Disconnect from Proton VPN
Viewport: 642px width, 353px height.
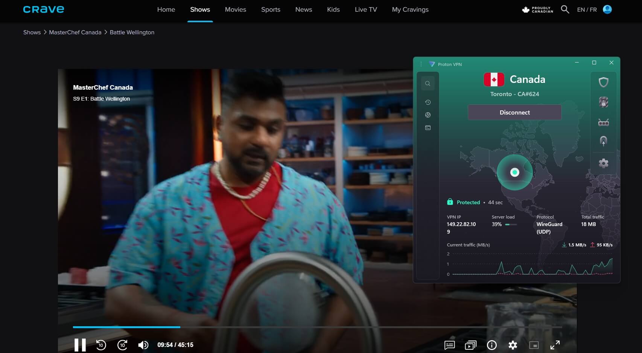514,112
